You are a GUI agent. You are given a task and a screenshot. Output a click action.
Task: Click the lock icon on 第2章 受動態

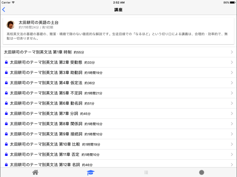(6, 62)
